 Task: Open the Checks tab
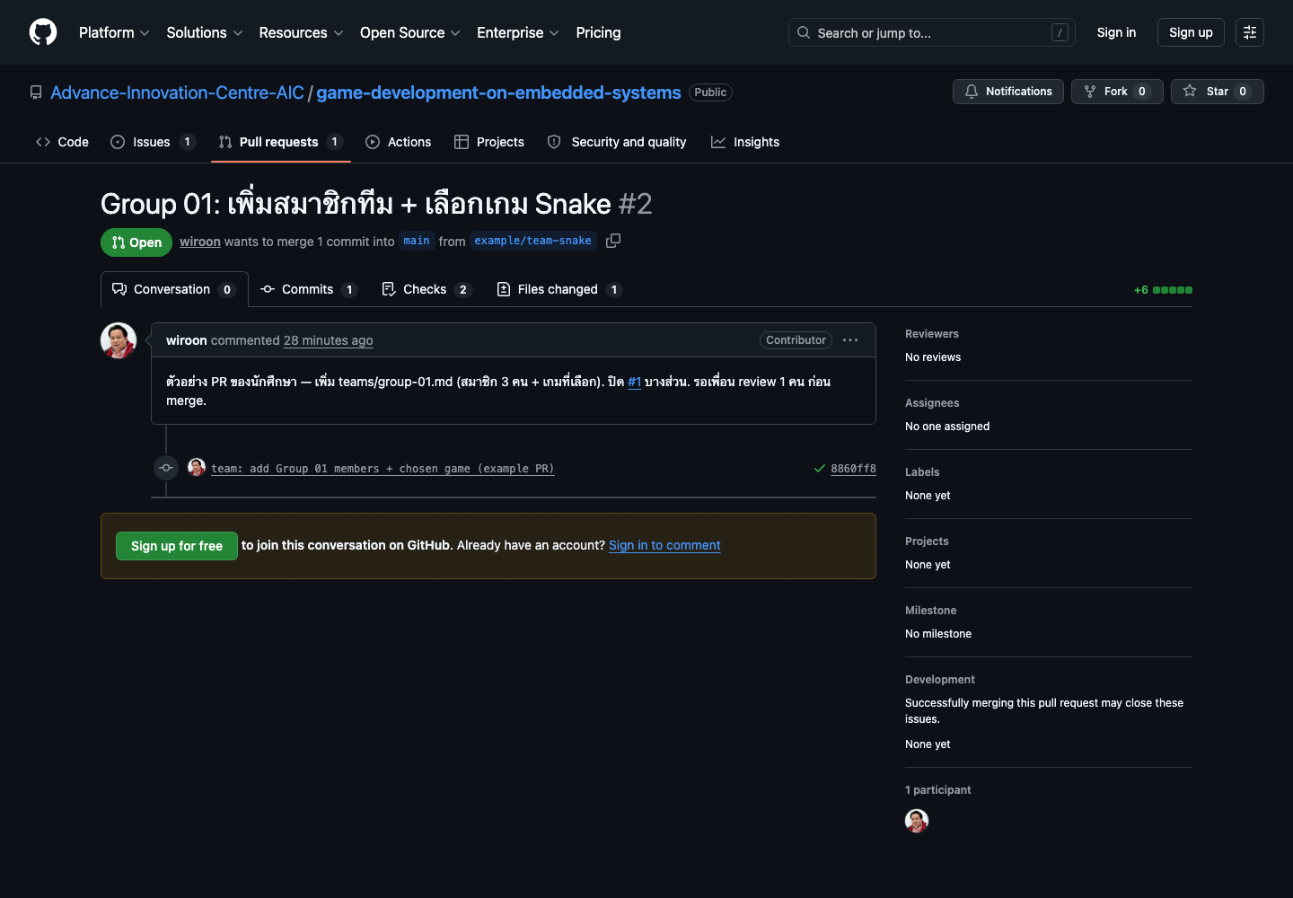point(427,289)
